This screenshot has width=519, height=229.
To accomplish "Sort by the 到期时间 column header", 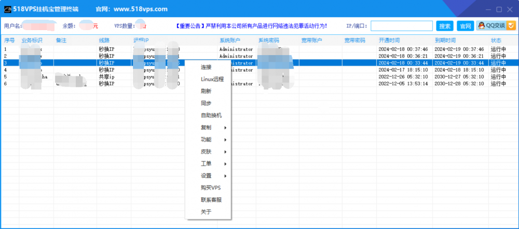I will pyautogui.click(x=445, y=41).
